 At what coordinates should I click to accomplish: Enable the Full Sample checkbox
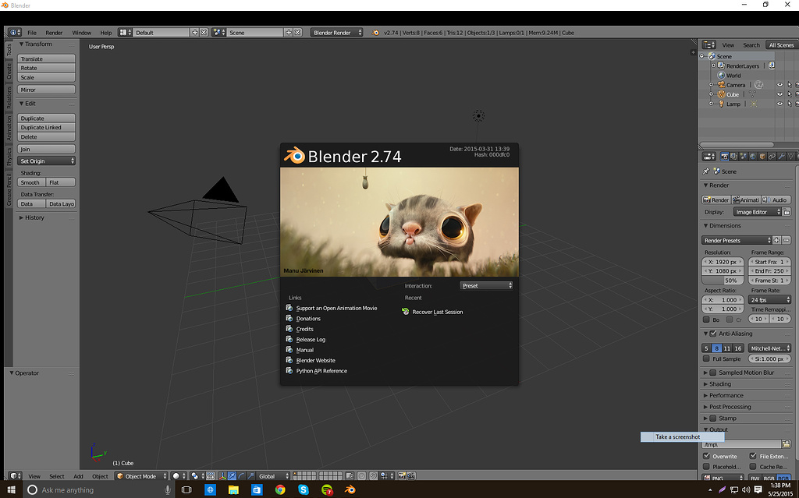706,358
